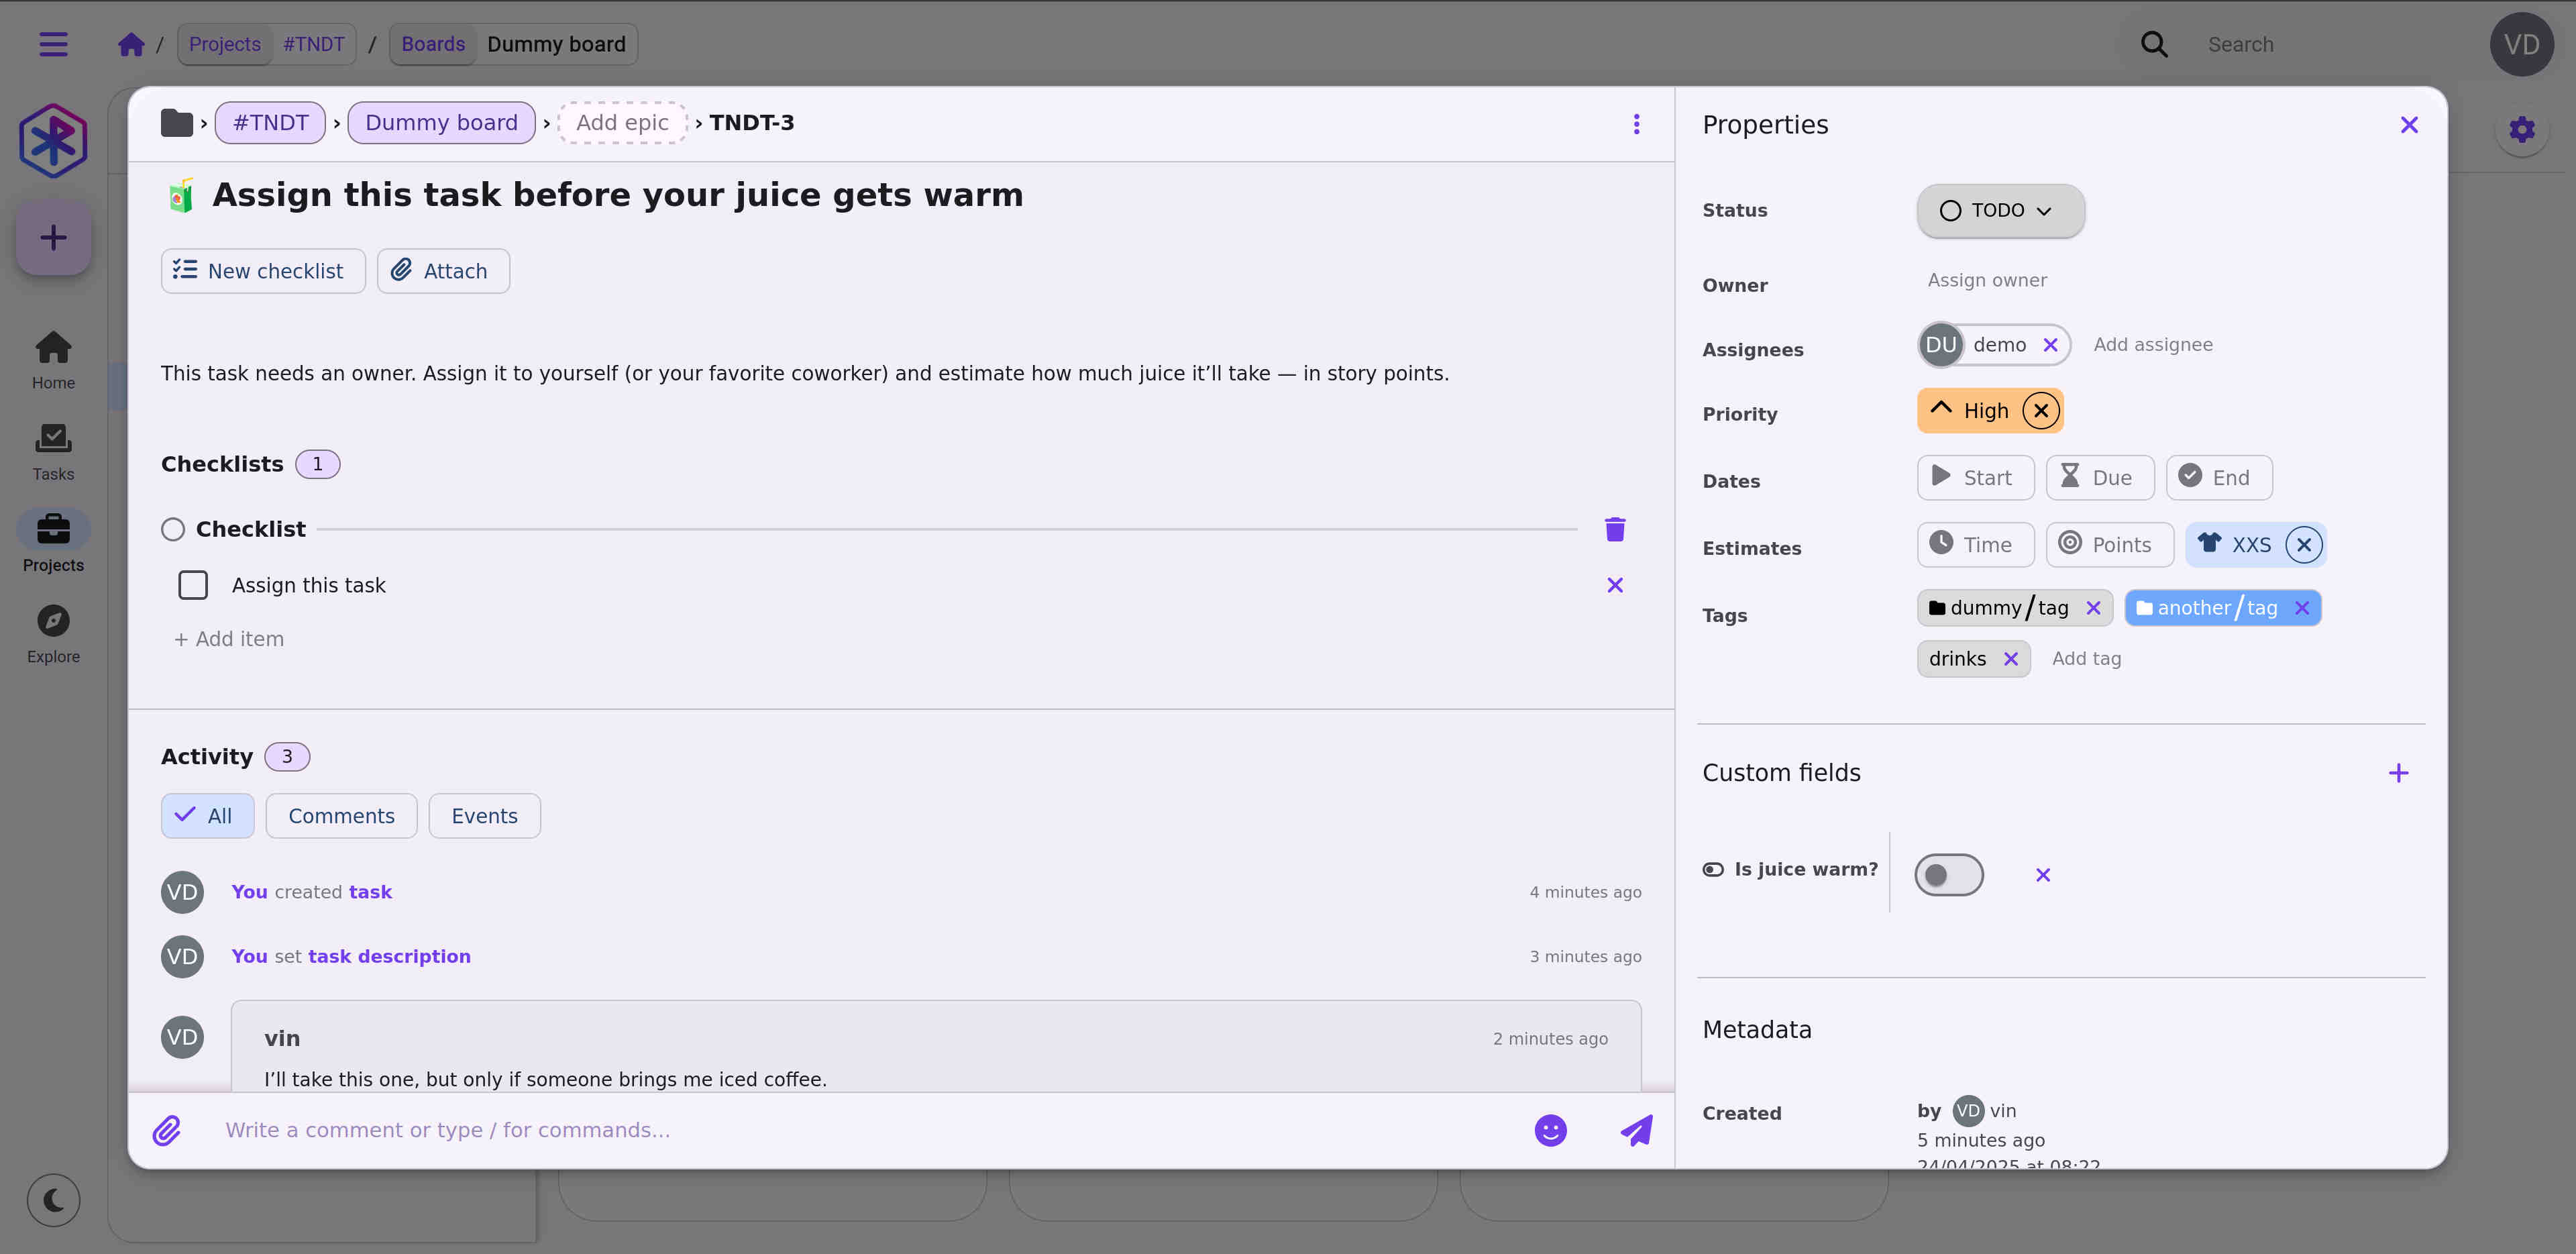Open Explore in the sidebar
Viewport: 2576px width, 1254px height.
click(x=53, y=635)
